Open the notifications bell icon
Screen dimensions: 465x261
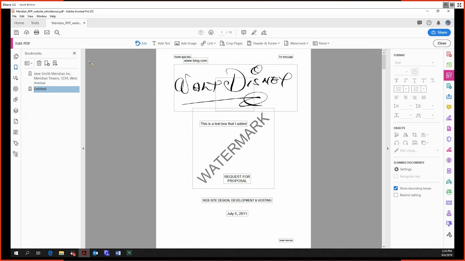pos(438,23)
